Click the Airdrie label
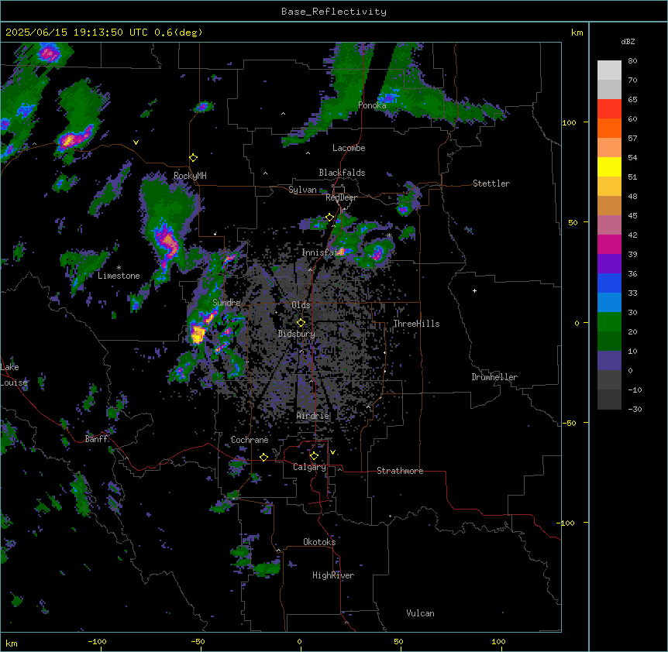 (313, 416)
